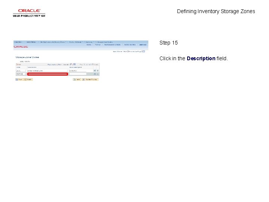Click the Storage Zone Codes breadcrumb
Image resolution: width=269 pixels, height=202 pixels.
(105, 42)
